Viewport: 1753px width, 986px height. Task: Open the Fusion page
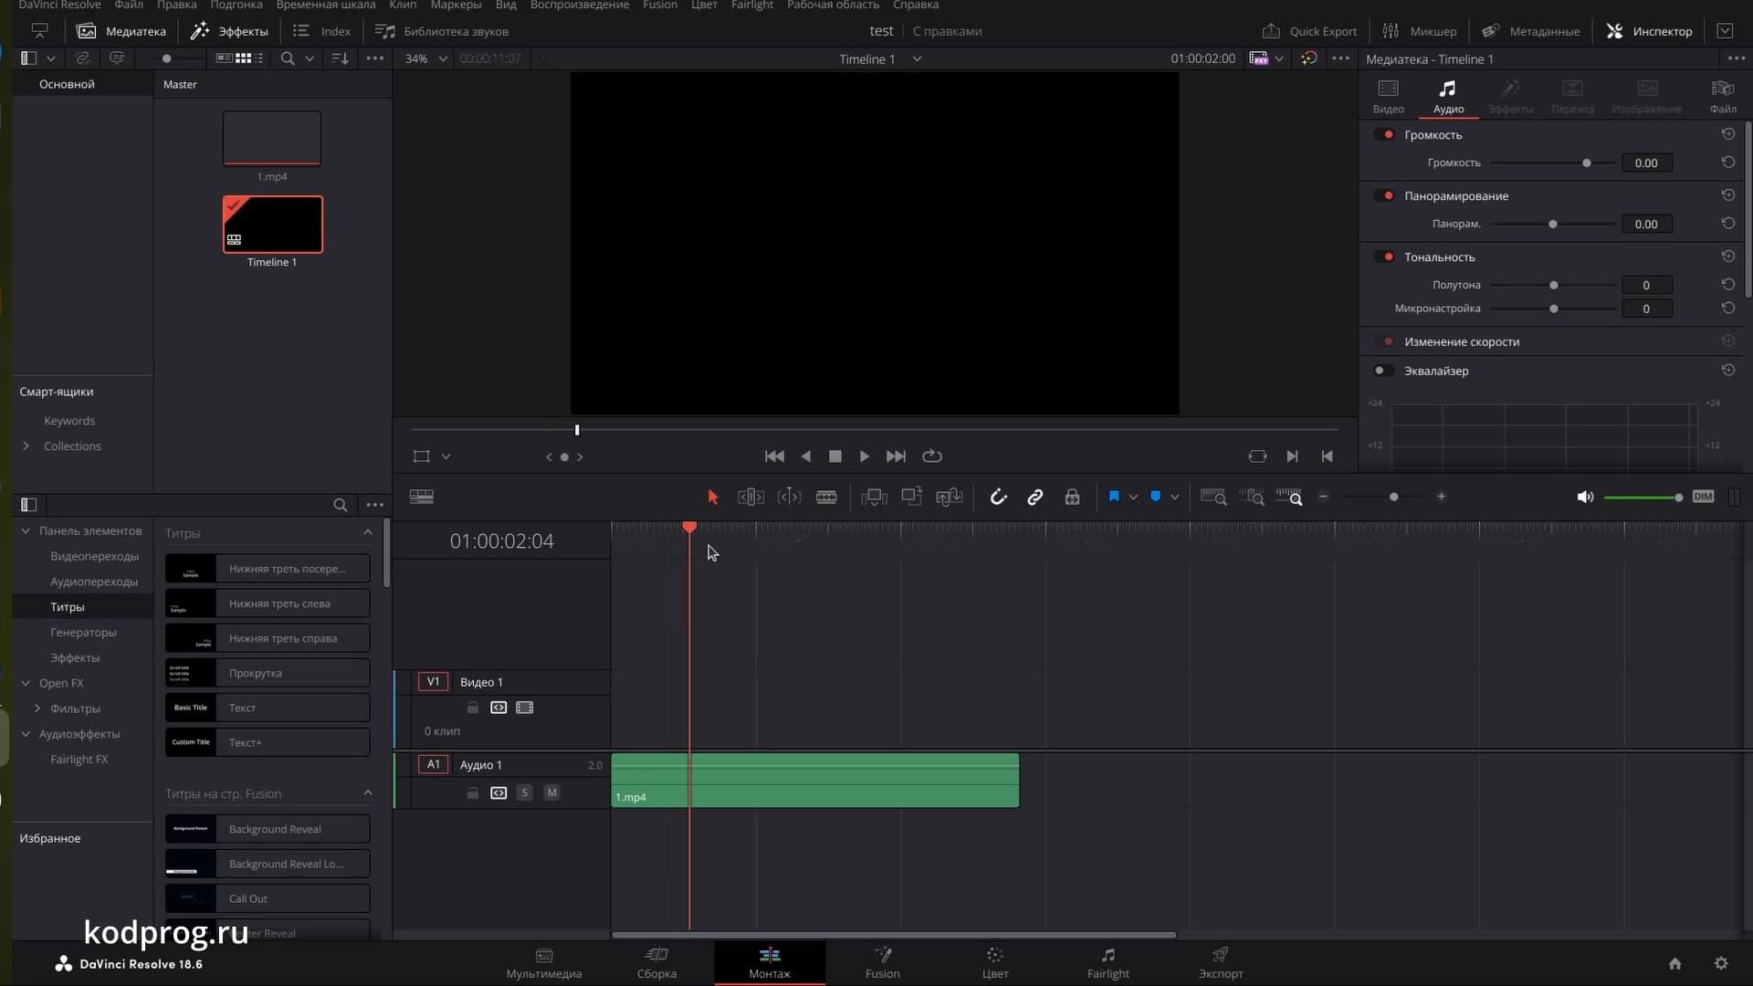pos(882,963)
